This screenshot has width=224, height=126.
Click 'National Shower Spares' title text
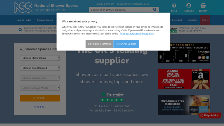click(56, 6)
